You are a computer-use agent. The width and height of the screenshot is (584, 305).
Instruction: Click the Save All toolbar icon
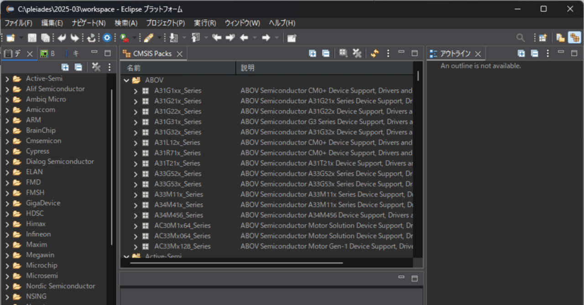click(x=46, y=38)
